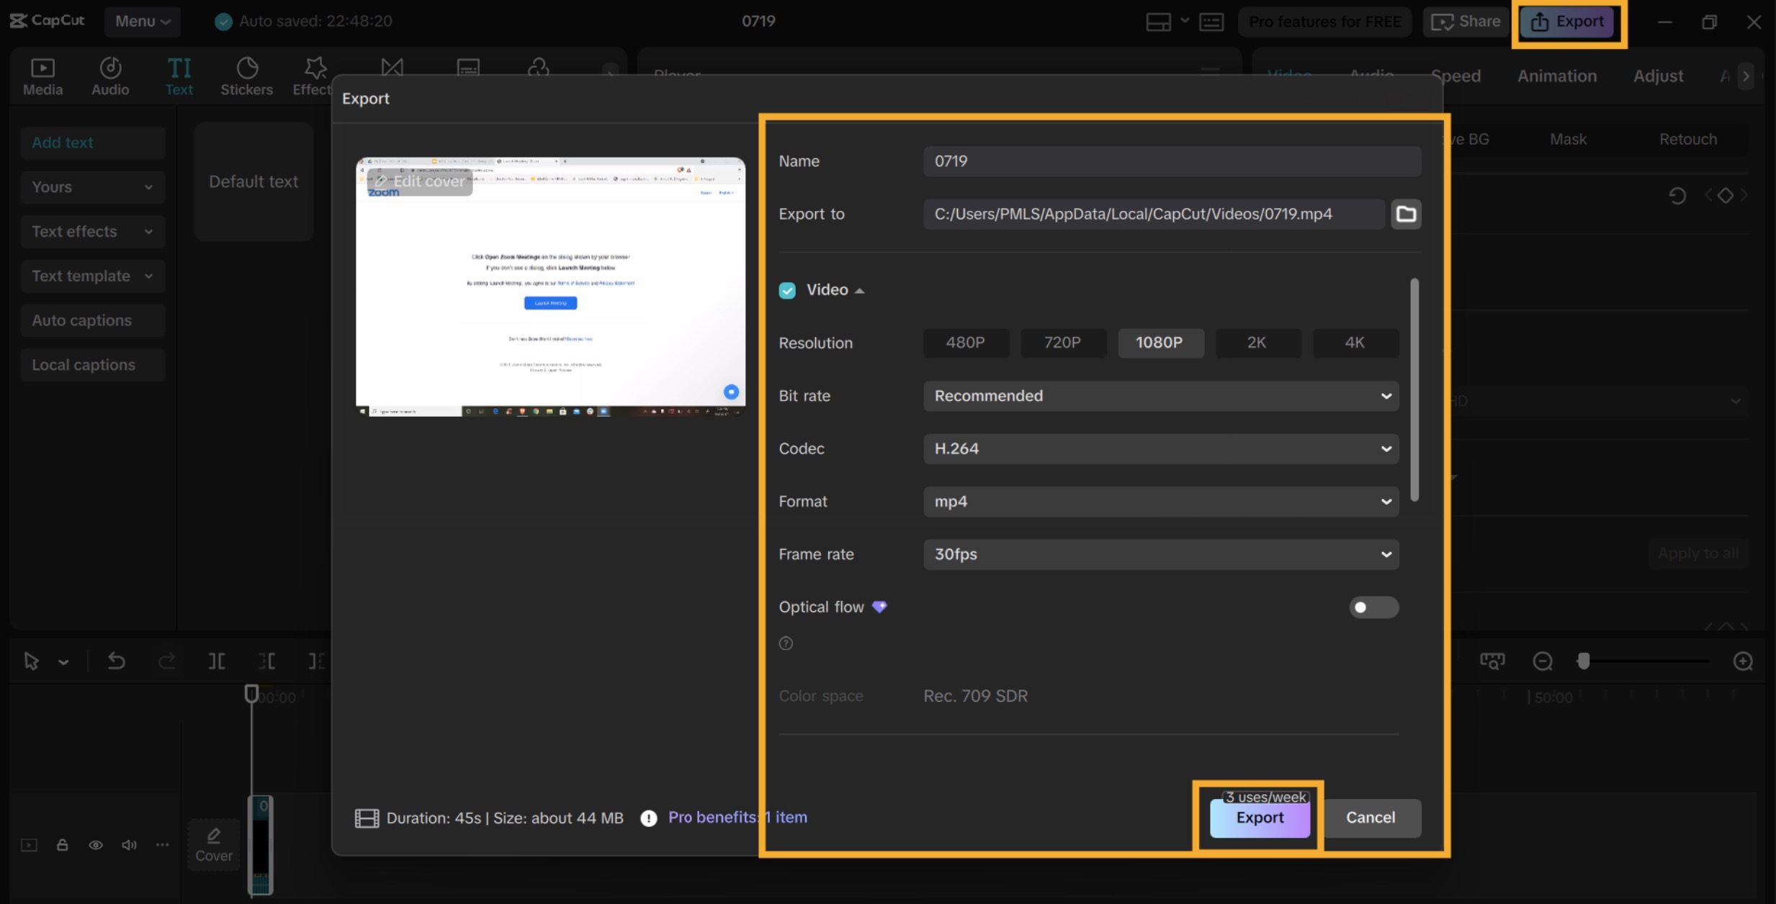The height and width of the screenshot is (904, 1776).
Task: Toggle track visibility eye icon
Action: (x=96, y=845)
